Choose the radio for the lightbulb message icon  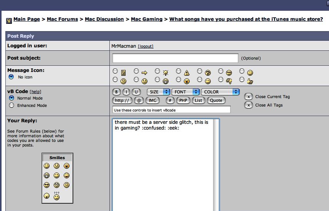tap(157, 71)
